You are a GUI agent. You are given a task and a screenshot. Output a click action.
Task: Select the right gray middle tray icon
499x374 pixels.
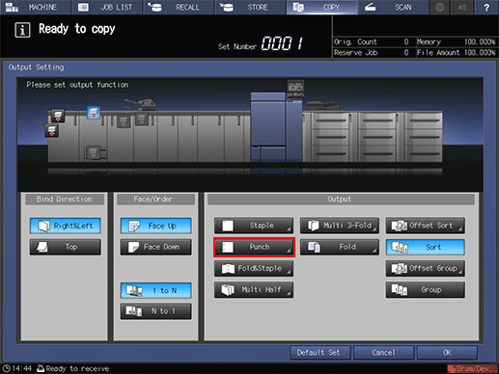click(x=141, y=119)
